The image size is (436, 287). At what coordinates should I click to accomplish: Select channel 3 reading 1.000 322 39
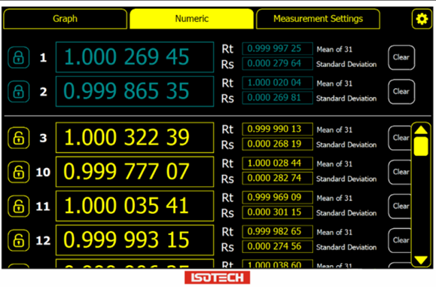135,138
